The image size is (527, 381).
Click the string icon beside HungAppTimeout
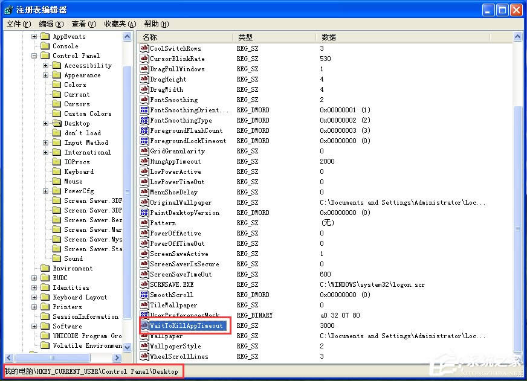point(144,161)
